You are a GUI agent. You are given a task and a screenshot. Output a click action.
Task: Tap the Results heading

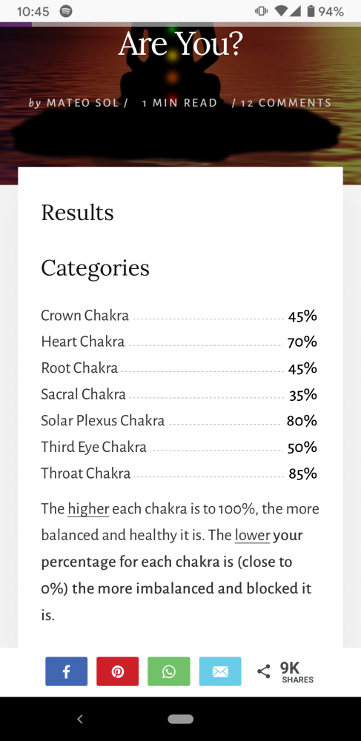pos(78,213)
